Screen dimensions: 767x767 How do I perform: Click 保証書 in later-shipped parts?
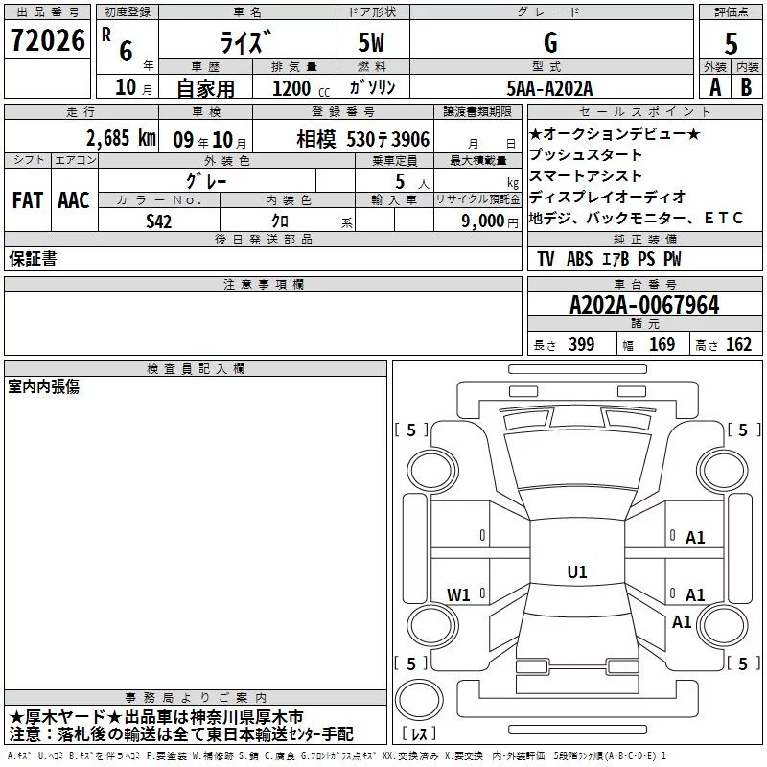tap(33, 259)
